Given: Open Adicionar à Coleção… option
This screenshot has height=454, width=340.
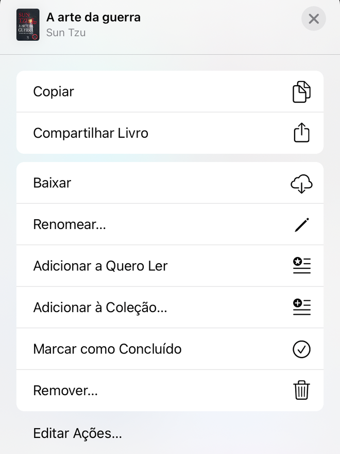Looking at the screenshot, I should pyautogui.click(x=170, y=307).
